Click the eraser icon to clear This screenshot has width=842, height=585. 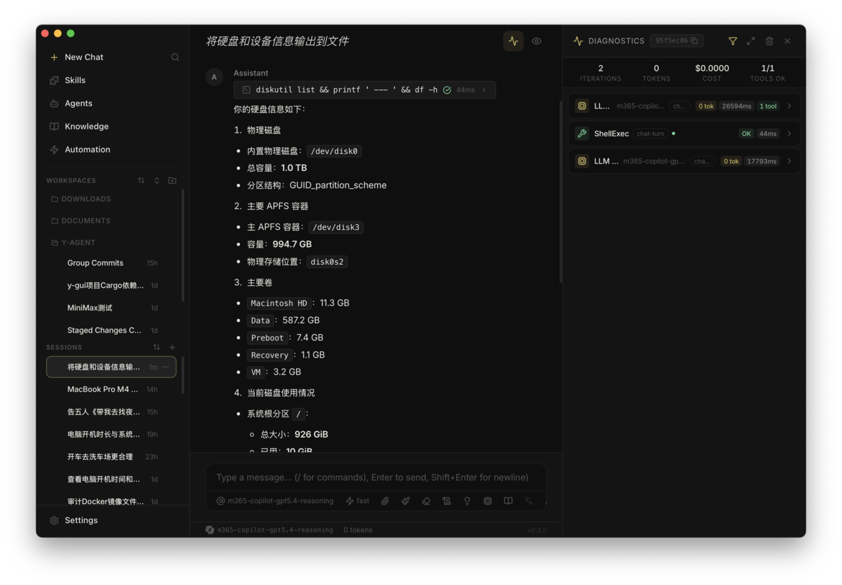(x=426, y=501)
